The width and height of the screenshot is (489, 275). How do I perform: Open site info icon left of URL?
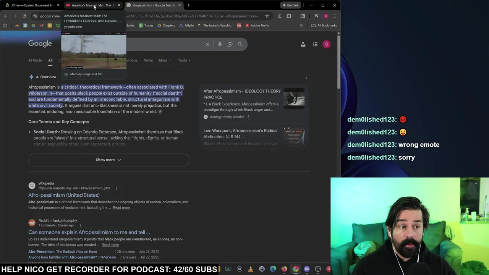[x=35, y=16]
